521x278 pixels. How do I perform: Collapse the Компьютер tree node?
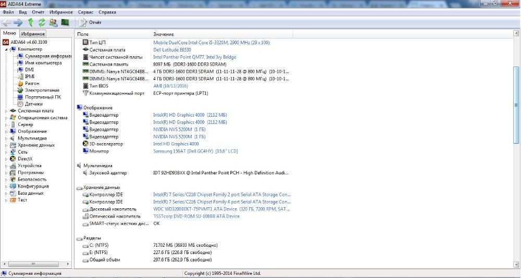[6, 49]
